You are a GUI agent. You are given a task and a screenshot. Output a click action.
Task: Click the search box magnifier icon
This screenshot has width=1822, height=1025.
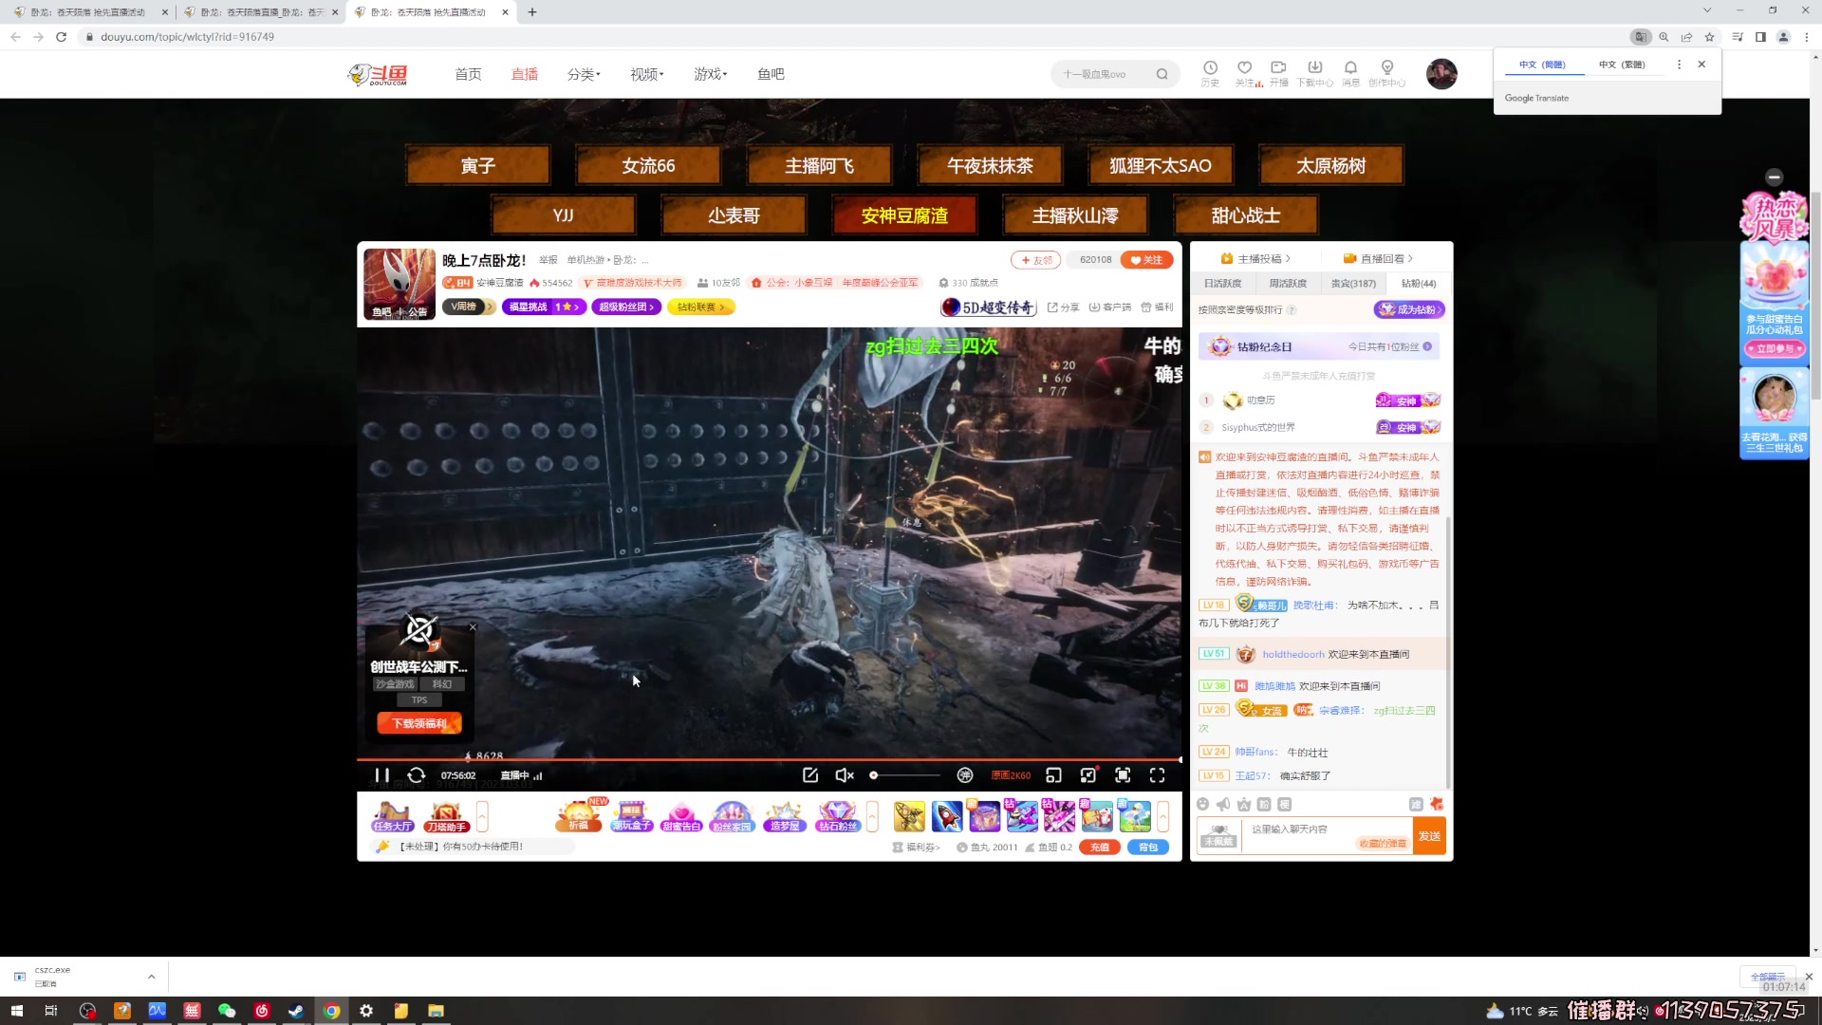point(1162,74)
